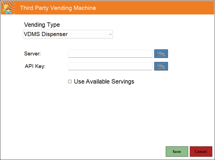Click the Use Available Servings label
Screen dimensions: 215x160
tap(104, 81)
